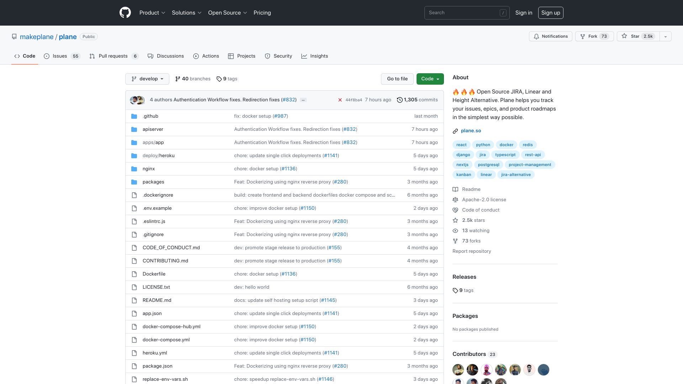Expand the commit message ellipsis
Viewport: 683px width, 384px height.
(303, 100)
